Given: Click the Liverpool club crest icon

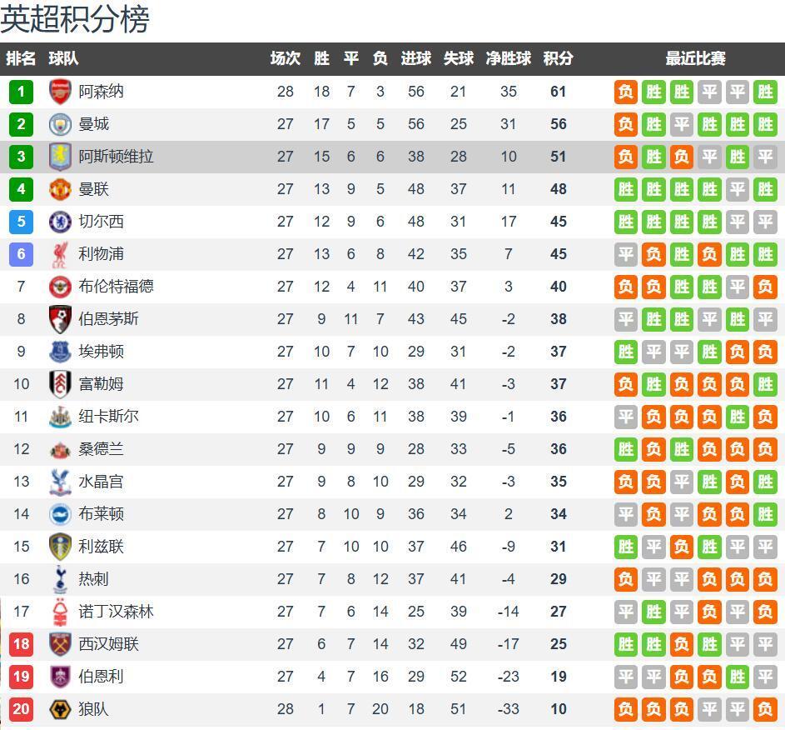Looking at the screenshot, I should (x=61, y=254).
